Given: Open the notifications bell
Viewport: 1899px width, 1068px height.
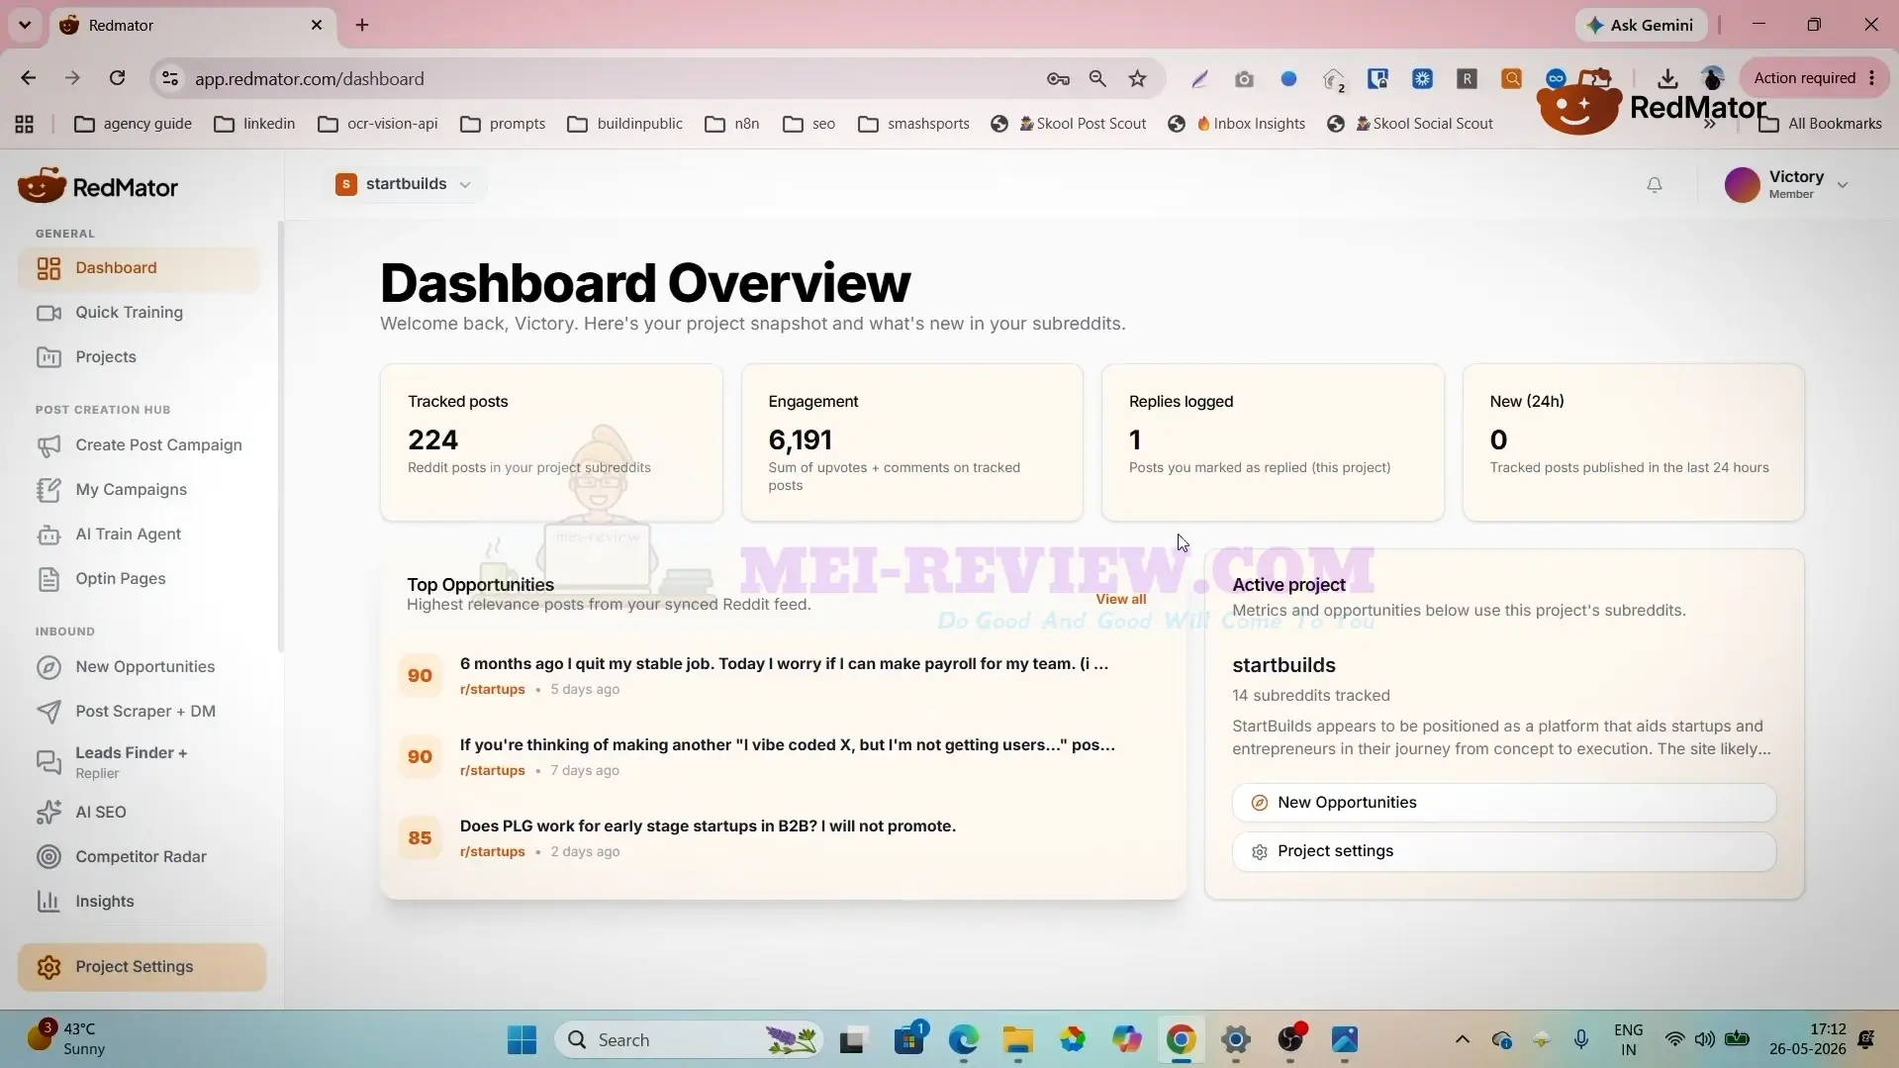Looking at the screenshot, I should coord(1654,185).
